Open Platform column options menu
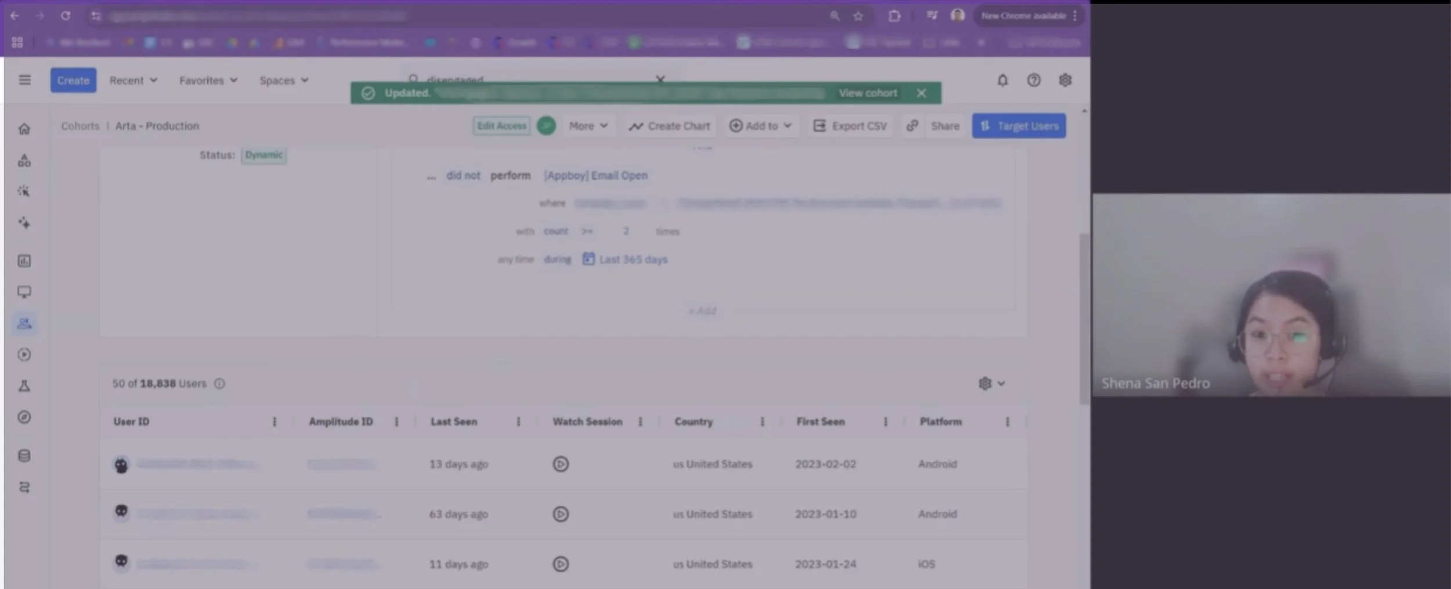 point(1008,422)
